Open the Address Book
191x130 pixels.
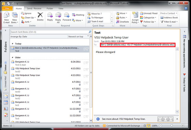click(169, 17)
